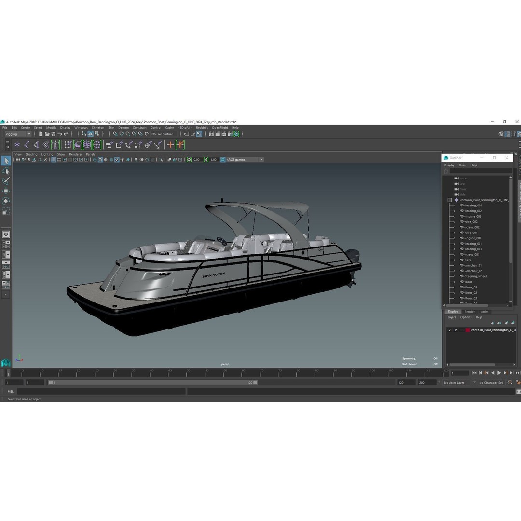Open the Rigging menu set dropdown
The image size is (521, 521).
tap(18, 134)
